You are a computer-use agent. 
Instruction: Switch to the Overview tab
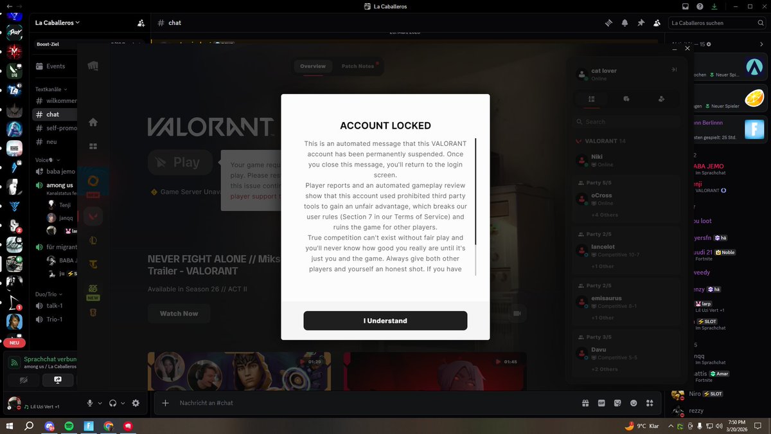point(313,66)
